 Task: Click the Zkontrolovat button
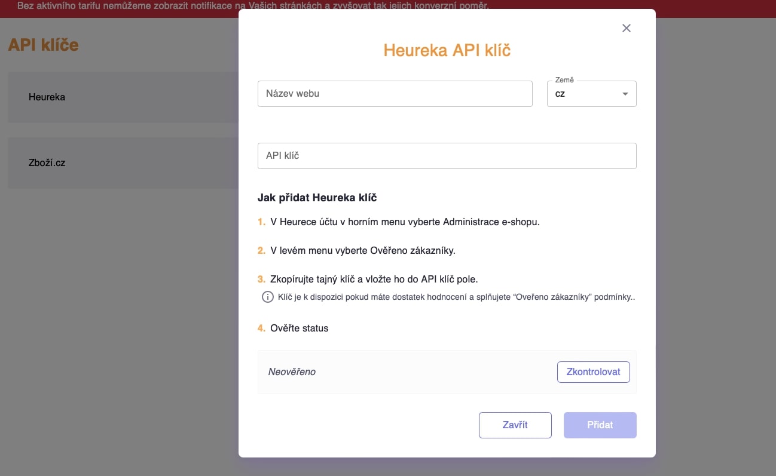coord(593,371)
